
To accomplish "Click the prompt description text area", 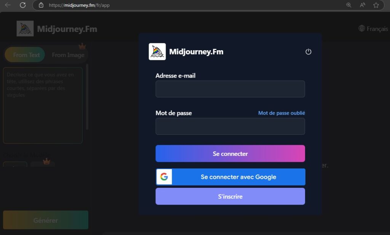I will click(43, 105).
